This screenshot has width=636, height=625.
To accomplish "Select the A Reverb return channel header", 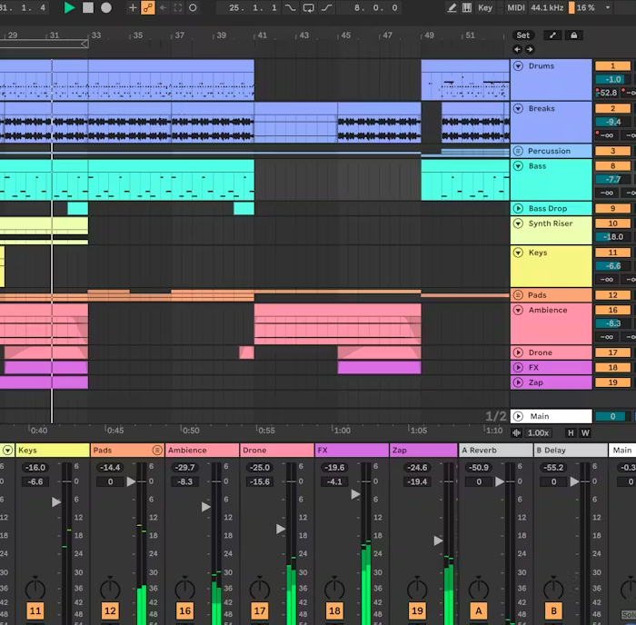I will pos(496,451).
